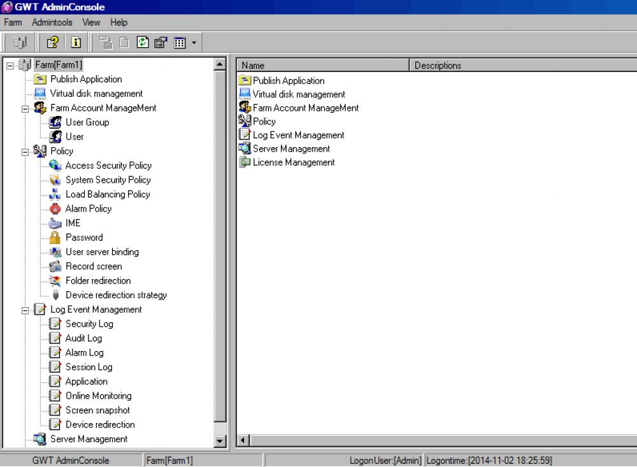637x467 pixels.
Task: Click the info (i) toolbar icon
Action: 75,43
